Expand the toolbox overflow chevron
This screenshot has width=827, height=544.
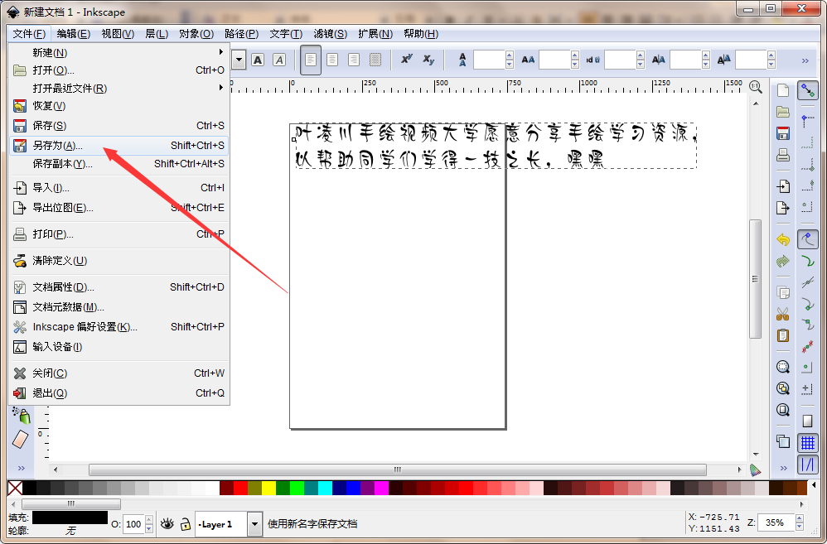21,469
